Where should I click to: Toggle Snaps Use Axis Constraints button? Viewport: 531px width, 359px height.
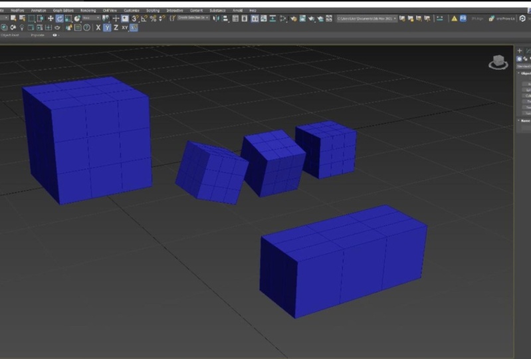134,27
